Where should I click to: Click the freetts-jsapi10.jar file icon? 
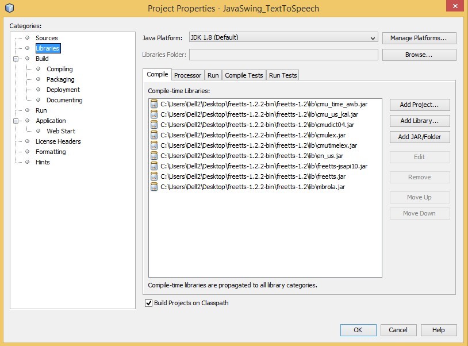coord(154,166)
